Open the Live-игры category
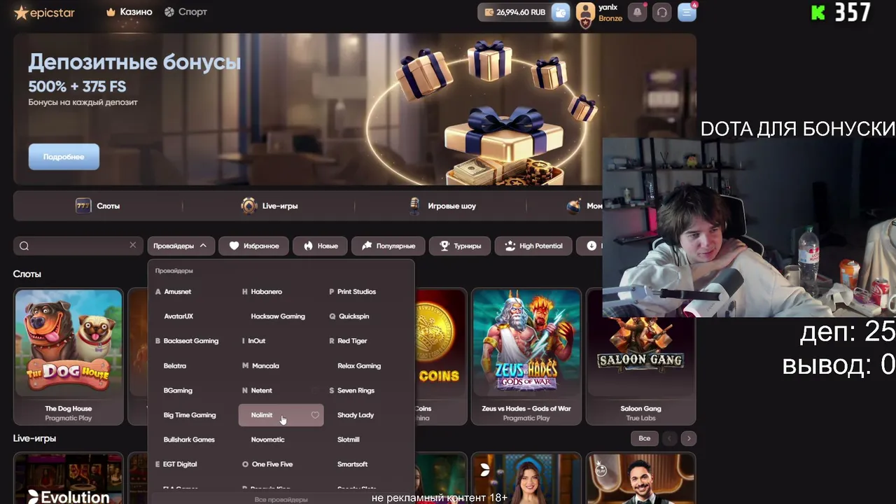Viewport: 896px width, 504px height. coord(269,206)
